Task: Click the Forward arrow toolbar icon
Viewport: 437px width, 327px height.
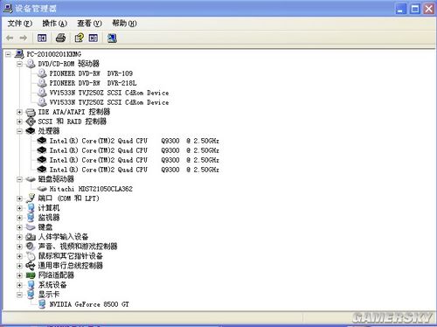Action: [x=24, y=38]
